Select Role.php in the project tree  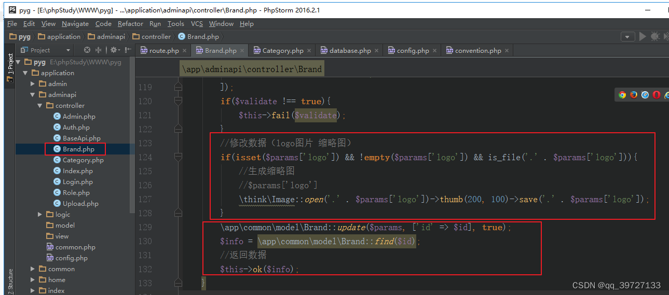72,193
